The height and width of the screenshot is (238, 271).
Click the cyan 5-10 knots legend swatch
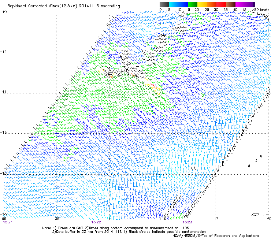pos(174,4)
